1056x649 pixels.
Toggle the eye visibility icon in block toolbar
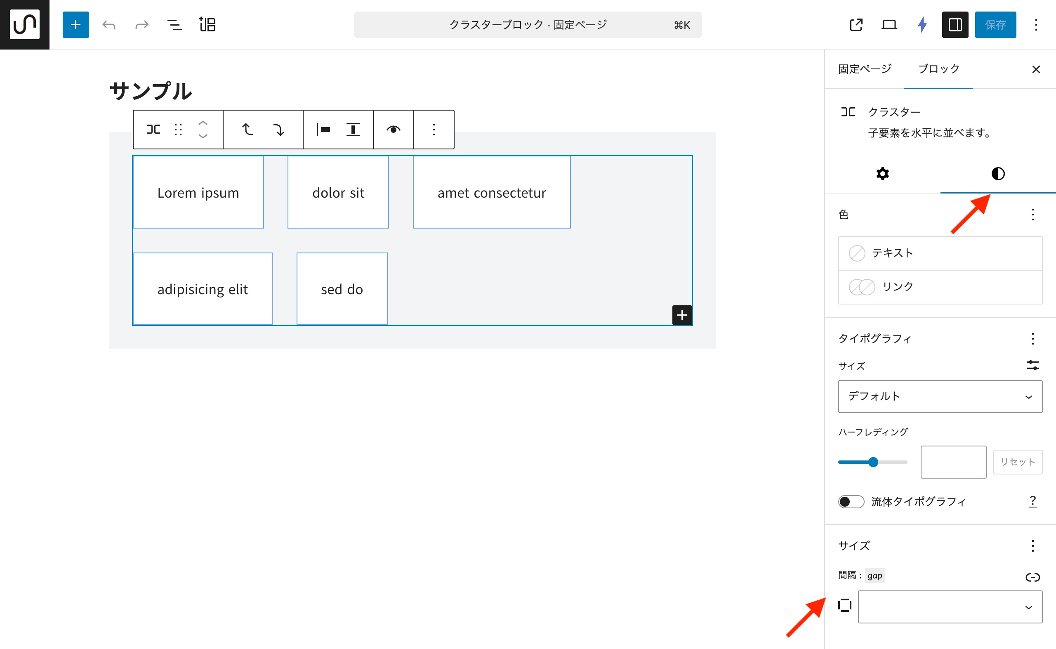click(x=393, y=130)
